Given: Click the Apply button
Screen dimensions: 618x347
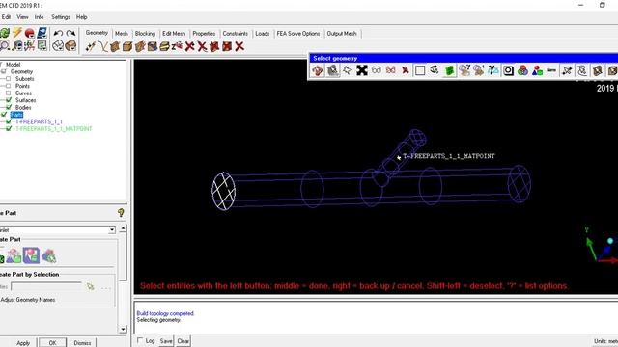Looking at the screenshot, I should point(23,343).
